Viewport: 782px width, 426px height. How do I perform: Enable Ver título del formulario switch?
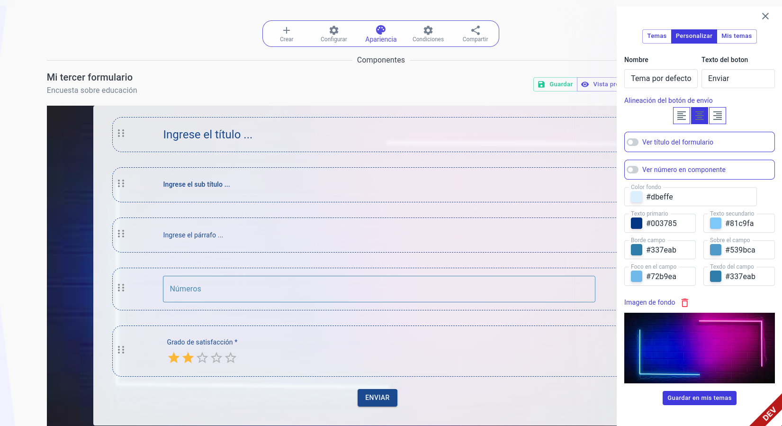[633, 142]
